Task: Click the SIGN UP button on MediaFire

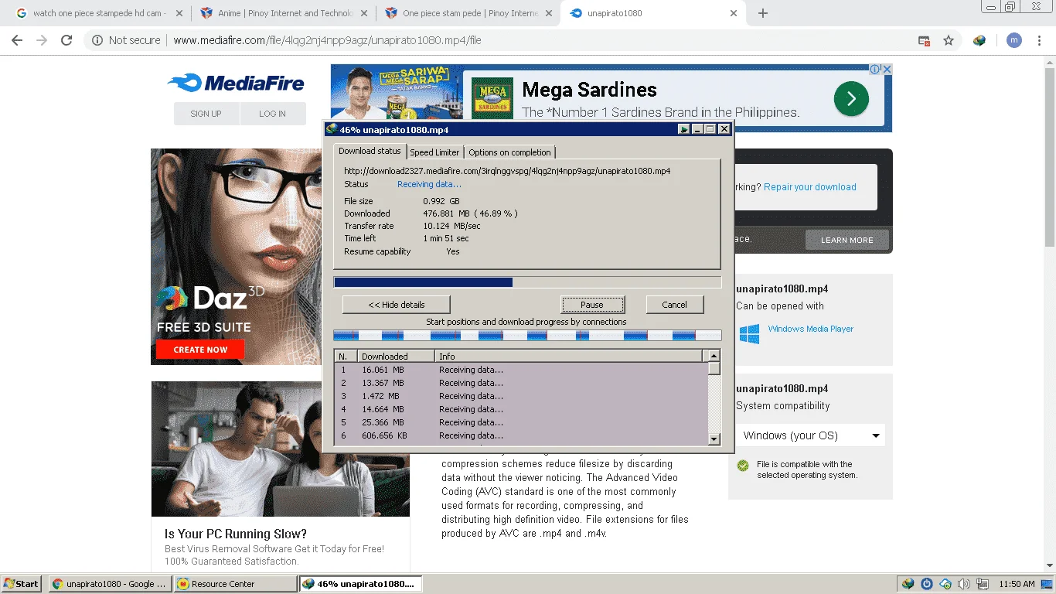Action: (206, 114)
